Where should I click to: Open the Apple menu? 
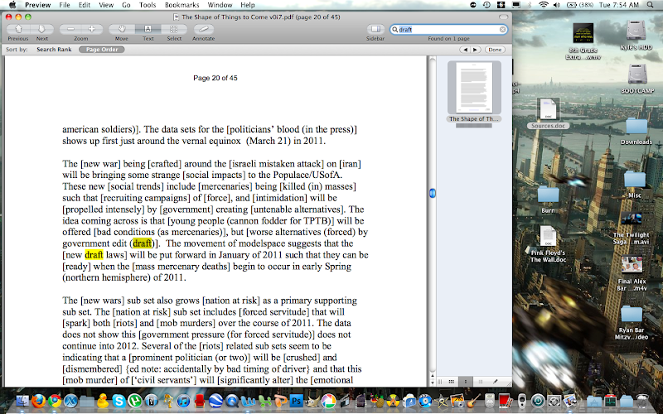click(12, 5)
